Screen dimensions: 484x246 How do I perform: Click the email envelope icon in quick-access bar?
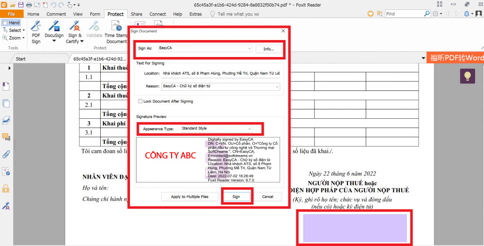point(37,5)
